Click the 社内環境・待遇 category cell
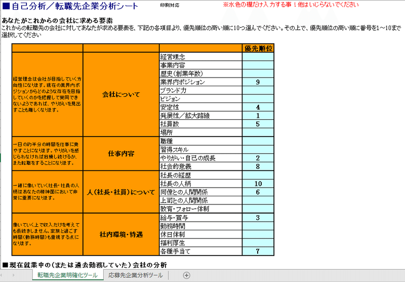Screen dimensions: 405x282 tap(121, 234)
